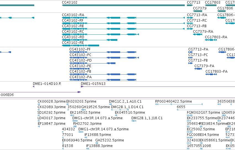Image resolution: width=235 pixels, height=150 pixels.
Task: Select the RE39834.5prime EST
Action: (201, 126)
